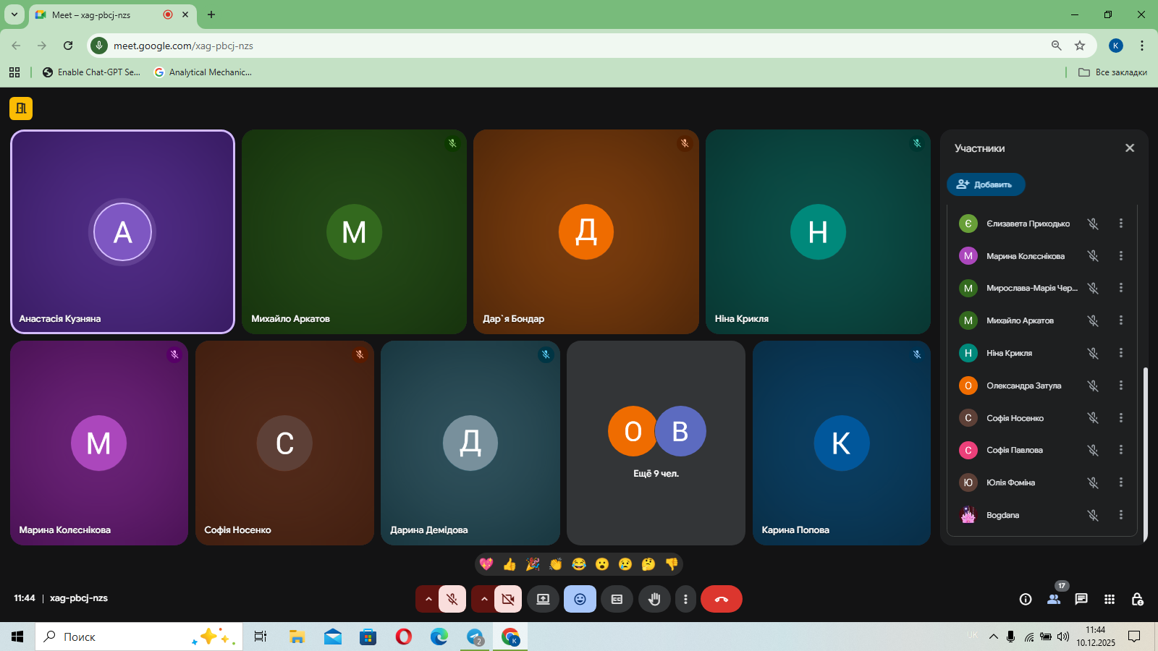Image resolution: width=1158 pixels, height=651 pixels.
Task: Expand video settings arrow beside camera
Action: point(484,599)
